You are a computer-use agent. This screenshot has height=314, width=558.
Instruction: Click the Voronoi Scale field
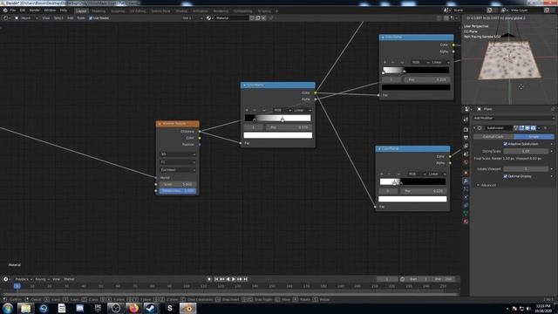click(x=178, y=184)
